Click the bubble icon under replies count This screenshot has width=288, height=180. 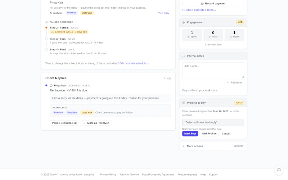tap(231, 37)
